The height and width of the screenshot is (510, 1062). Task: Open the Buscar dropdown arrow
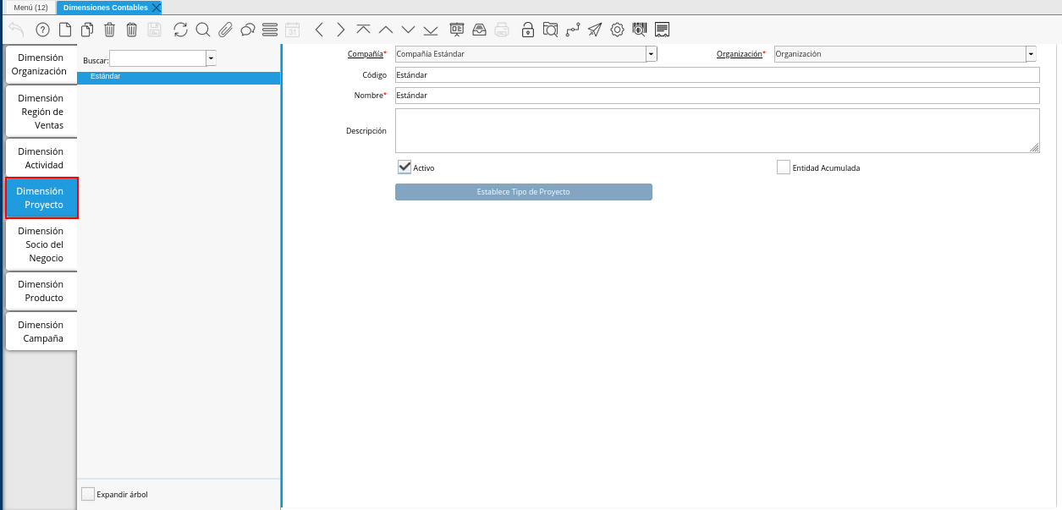point(211,59)
